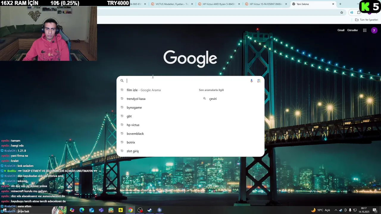Click the media control icon in toolbar
Image resolution: width=381 pixels, height=214 pixels.
pyautogui.click(x=352, y=12)
